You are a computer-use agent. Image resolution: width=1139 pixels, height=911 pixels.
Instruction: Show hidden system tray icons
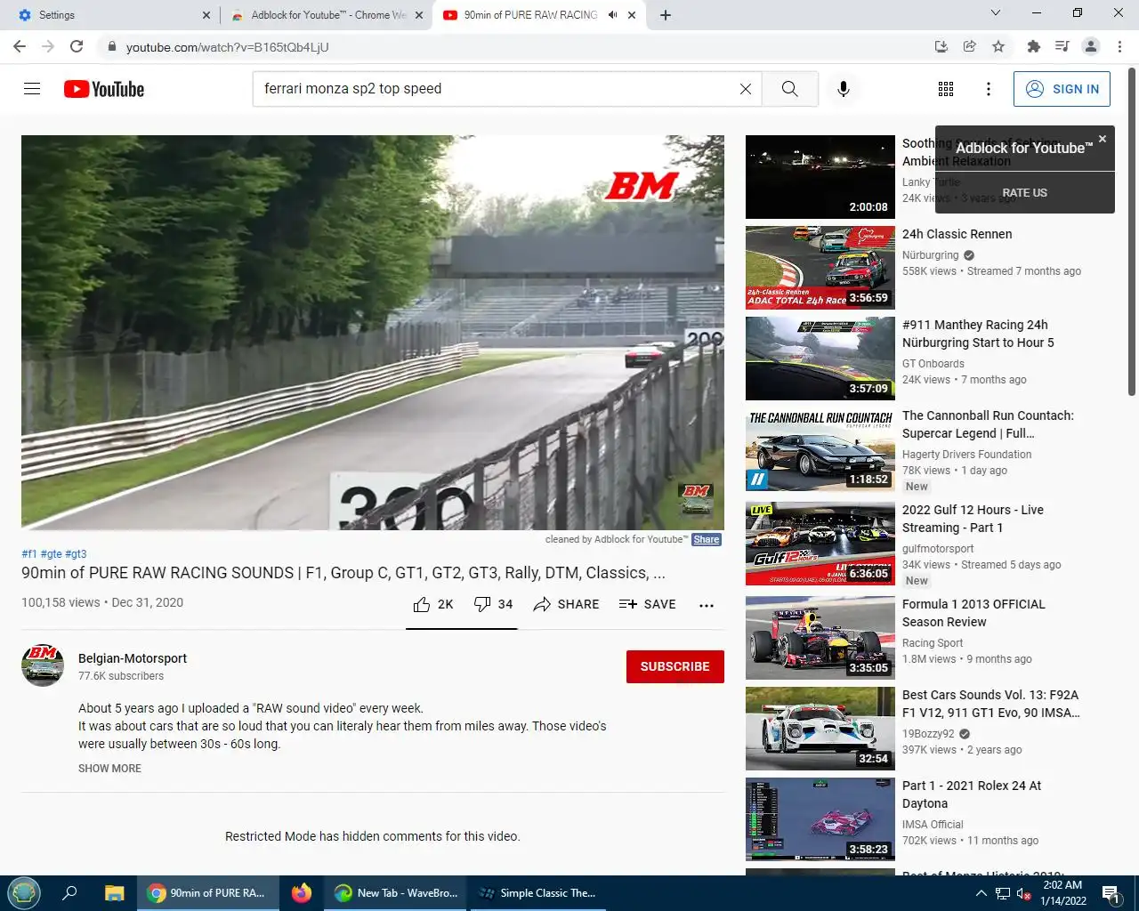tap(981, 893)
